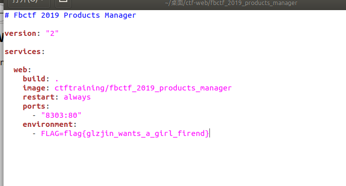This screenshot has width=346, height=186.
Task: Click the ctftraining/fbctf_2019_products_manager image value
Action: (143, 88)
